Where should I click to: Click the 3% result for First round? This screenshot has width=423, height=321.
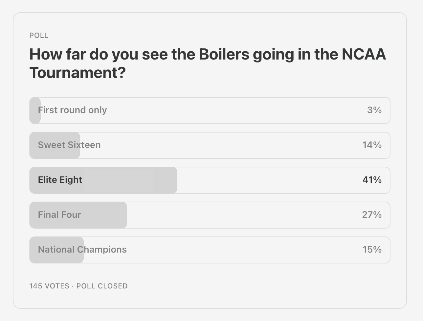click(374, 110)
